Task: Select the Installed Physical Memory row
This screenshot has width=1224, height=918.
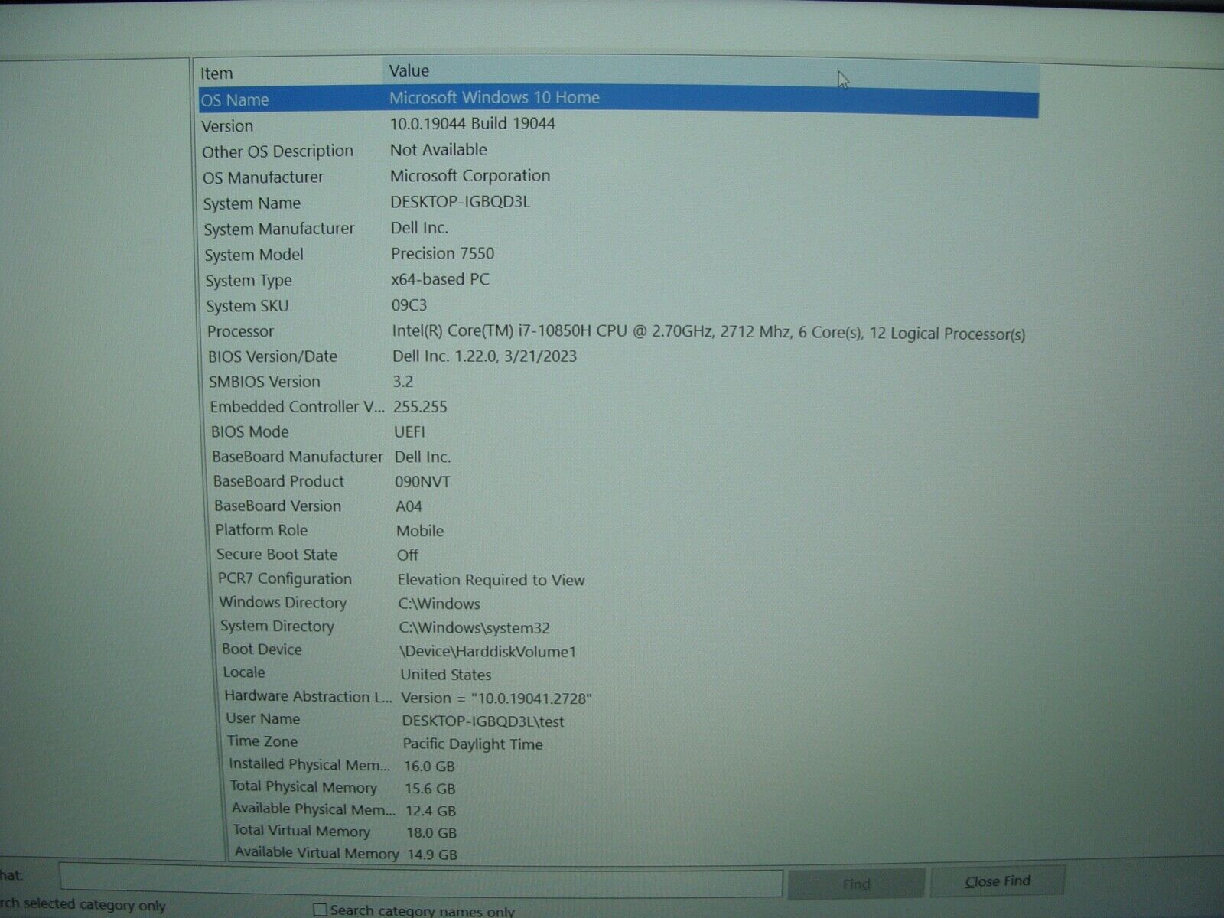Action: 618,765
